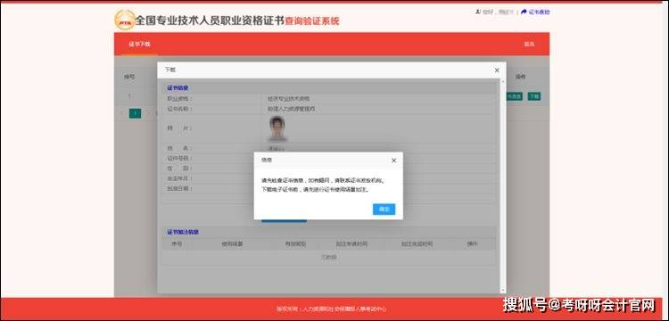This screenshot has height=321, width=669.
Task: Click the green certificate info button beside 下载
Action: tap(514, 96)
